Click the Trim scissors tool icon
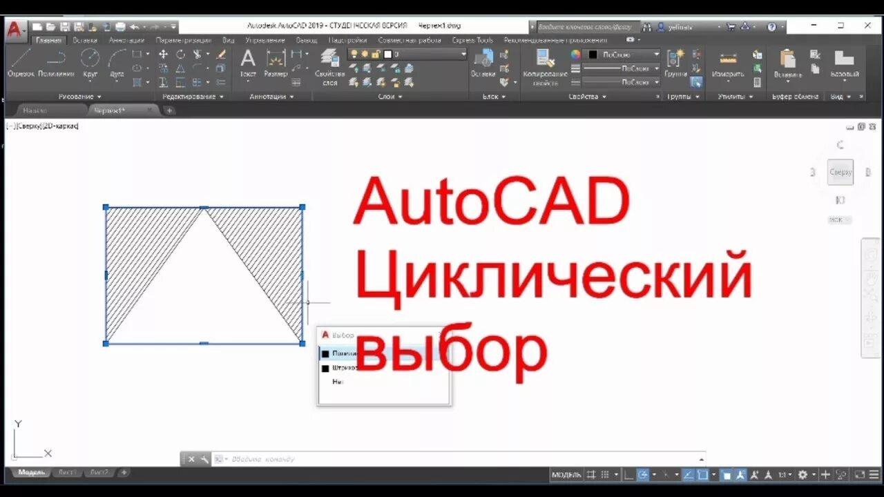 (198, 55)
